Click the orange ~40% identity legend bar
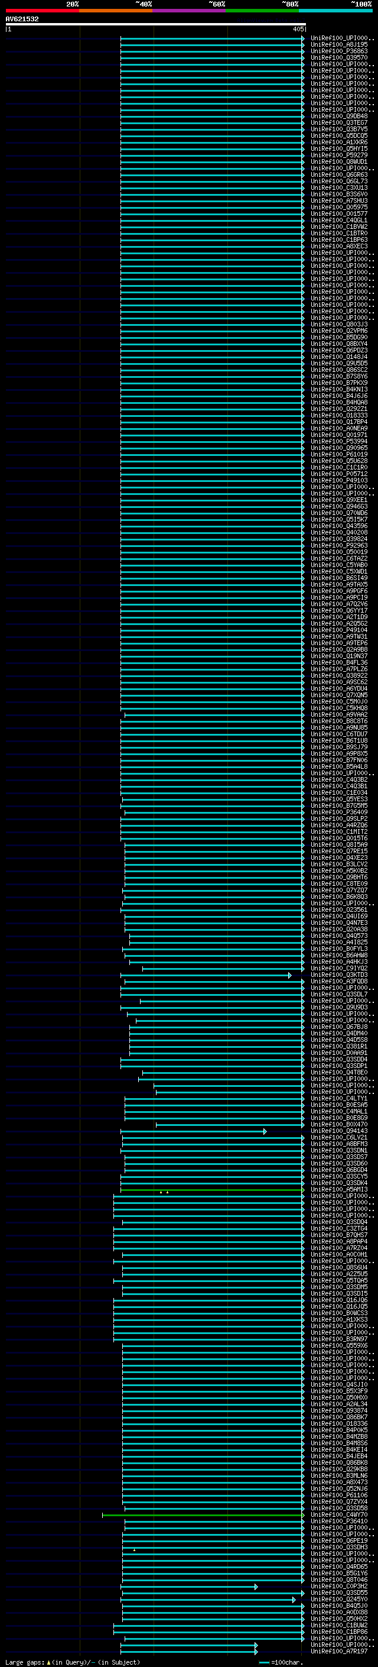The image size is (378, 1667). click(x=116, y=11)
